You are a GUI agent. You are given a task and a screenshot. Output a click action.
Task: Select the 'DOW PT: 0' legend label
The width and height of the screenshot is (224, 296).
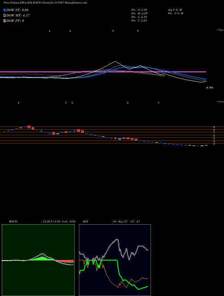15,21
